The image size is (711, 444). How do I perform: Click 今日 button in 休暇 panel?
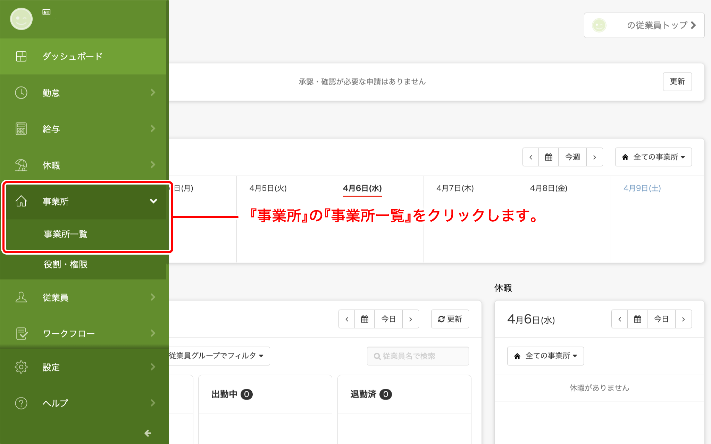coord(661,319)
